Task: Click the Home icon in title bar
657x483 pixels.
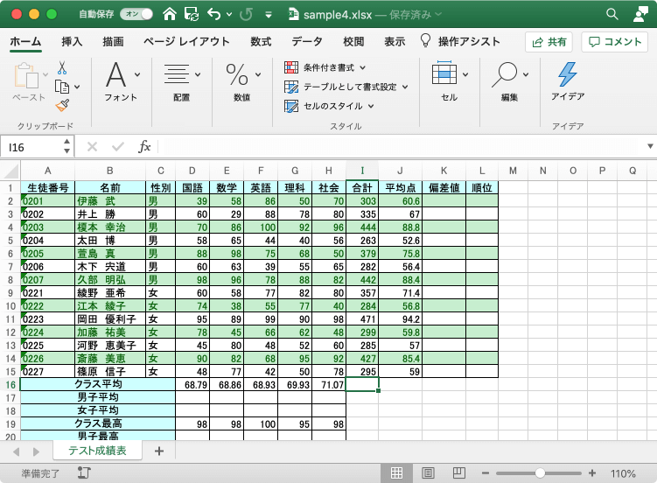Action: click(170, 14)
